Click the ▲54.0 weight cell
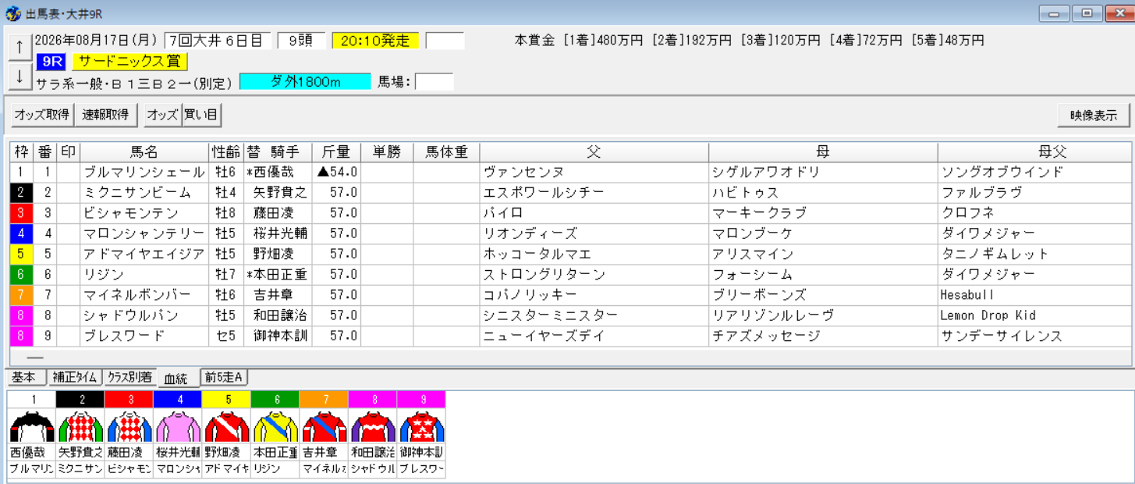The width and height of the screenshot is (1135, 484). (336, 173)
